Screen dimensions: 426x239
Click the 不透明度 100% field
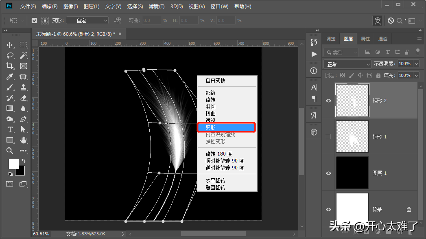(405, 64)
